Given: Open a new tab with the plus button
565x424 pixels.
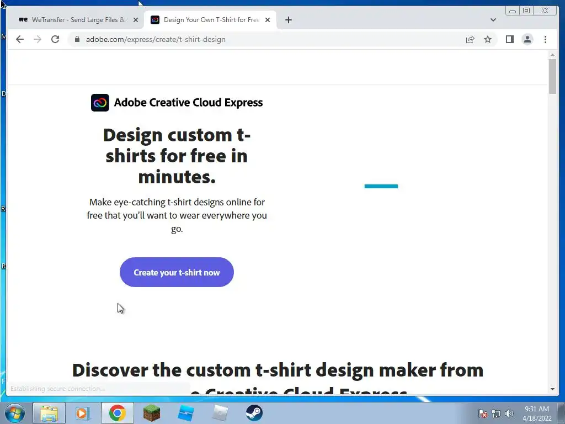Looking at the screenshot, I should (x=288, y=20).
